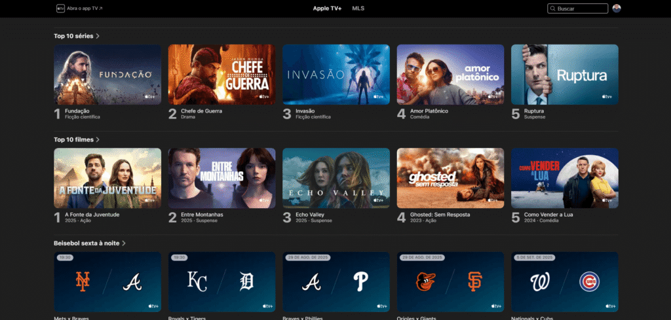Click the 19:30 badge on Mets game

65,258
